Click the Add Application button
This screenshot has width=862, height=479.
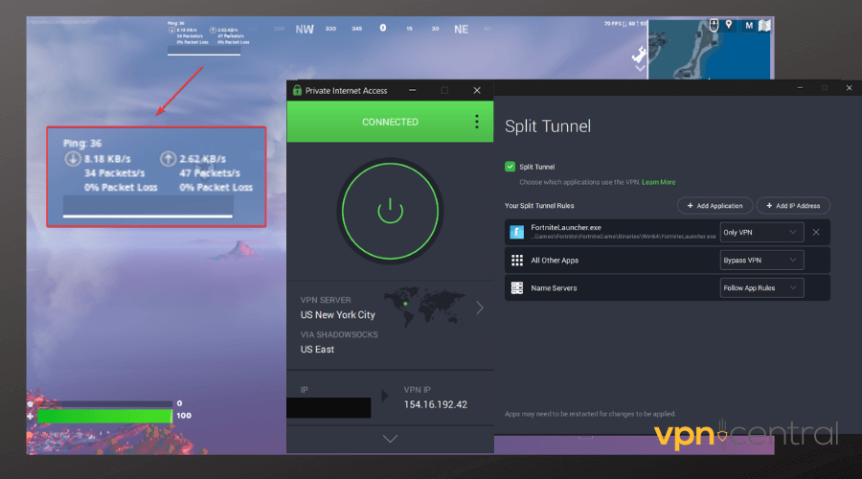[x=715, y=206]
